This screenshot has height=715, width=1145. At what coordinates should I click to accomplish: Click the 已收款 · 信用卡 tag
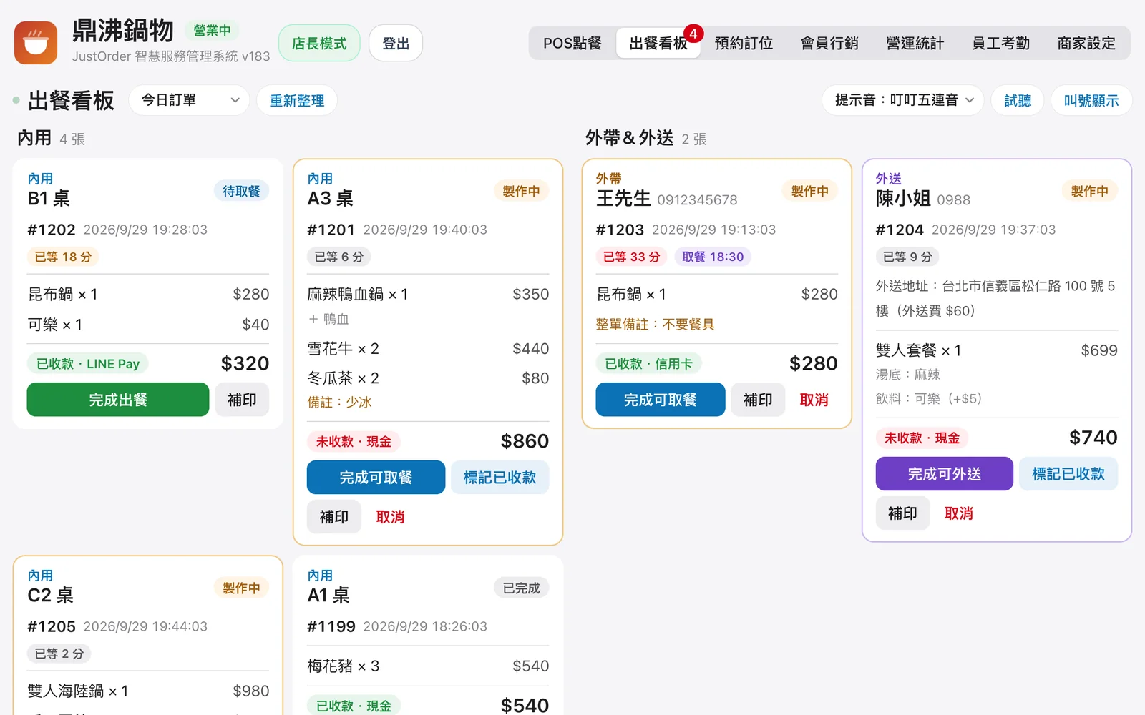[649, 363]
